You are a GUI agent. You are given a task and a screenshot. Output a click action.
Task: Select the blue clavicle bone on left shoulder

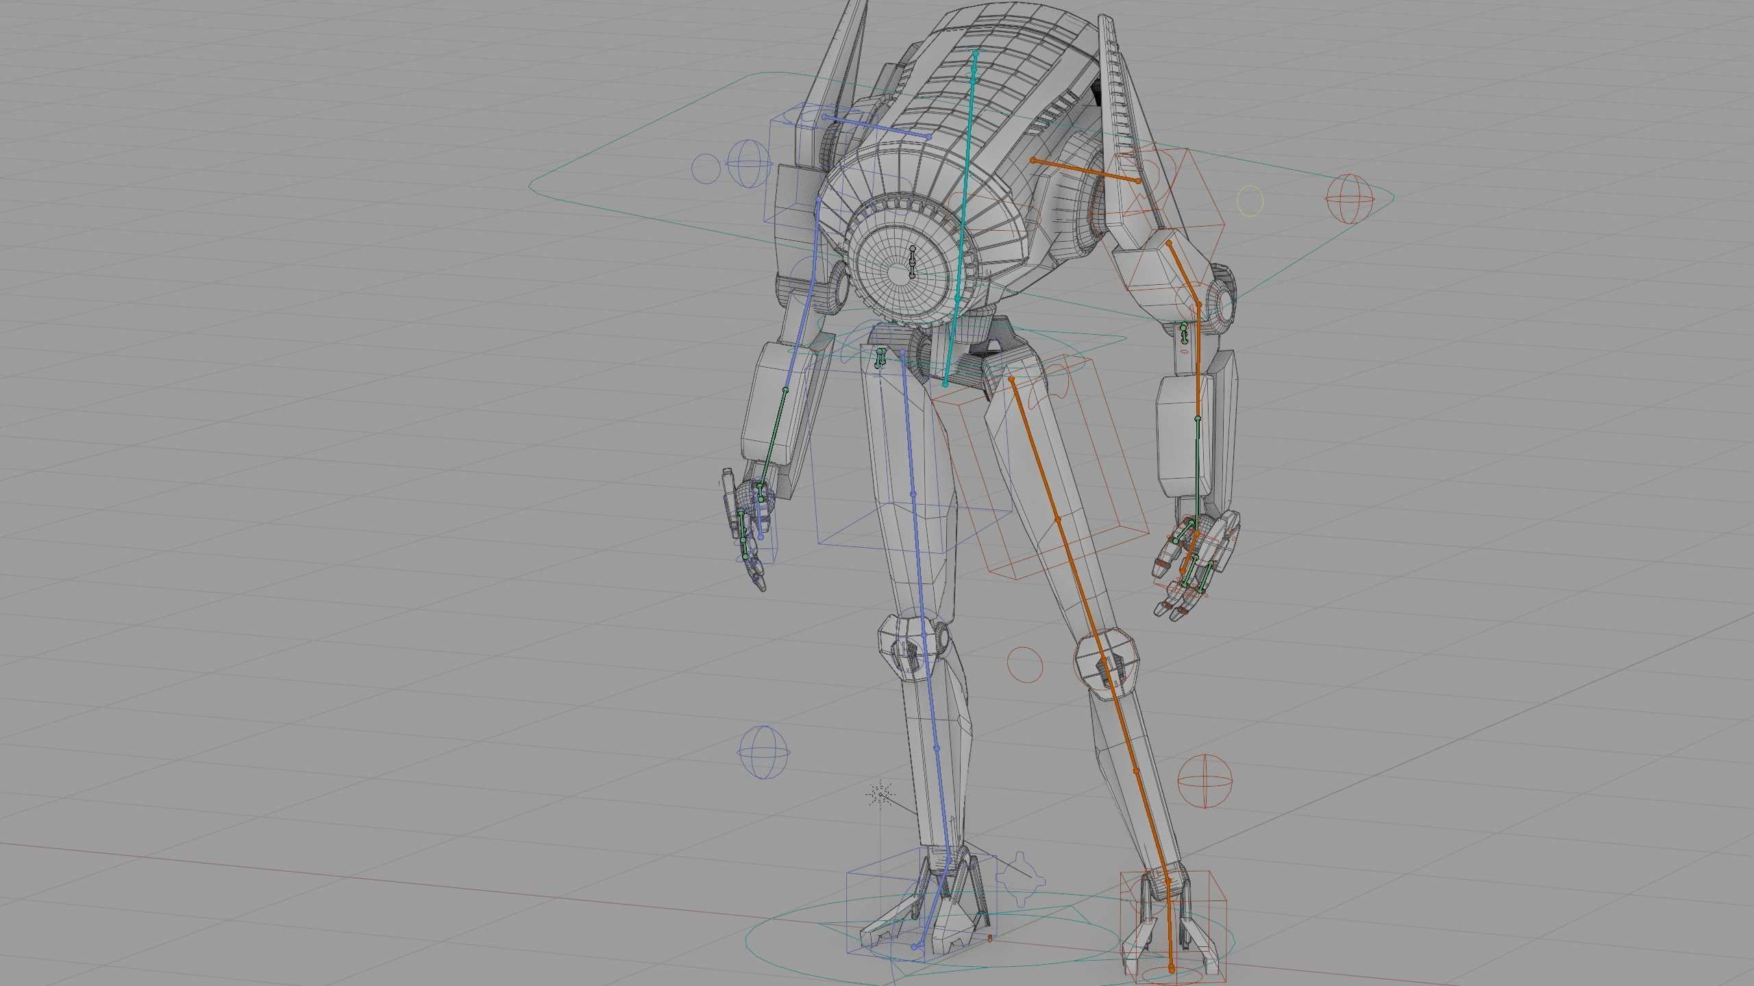[876, 127]
